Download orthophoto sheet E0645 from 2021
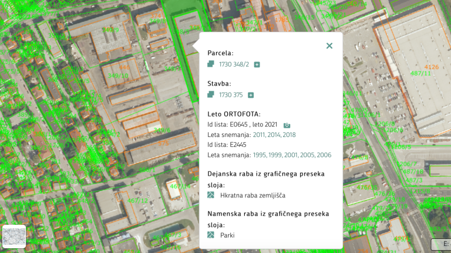Image resolution: width=451 pixels, height=253 pixels. [x=287, y=125]
